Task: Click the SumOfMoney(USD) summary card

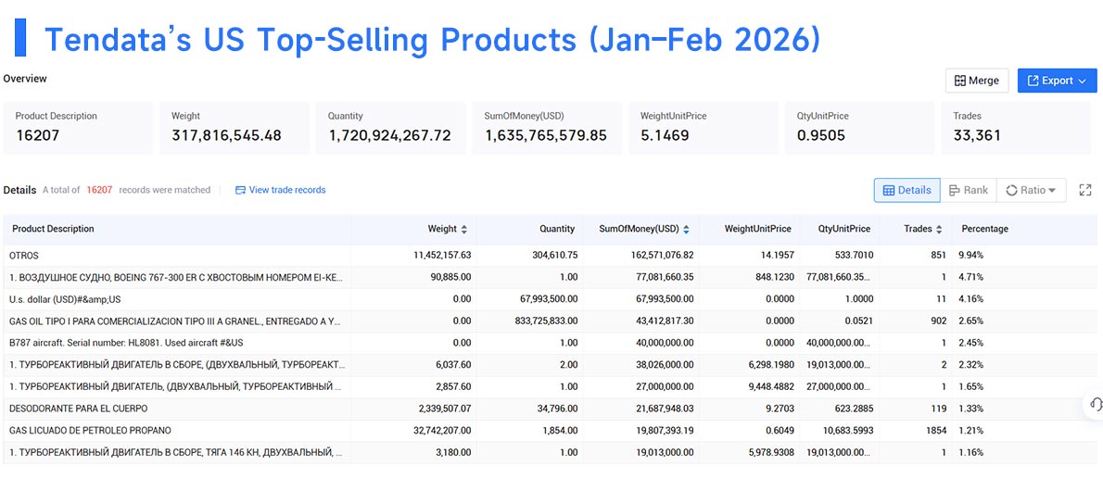Action: coord(547,128)
